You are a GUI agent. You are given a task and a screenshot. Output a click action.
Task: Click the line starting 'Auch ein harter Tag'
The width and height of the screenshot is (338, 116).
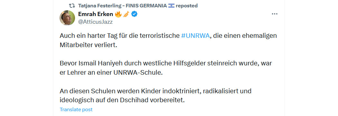(x=168, y=36)
